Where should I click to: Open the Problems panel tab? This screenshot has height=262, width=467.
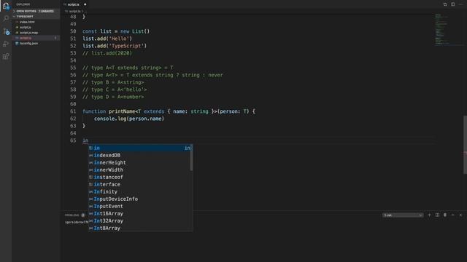tap(72, 215)
